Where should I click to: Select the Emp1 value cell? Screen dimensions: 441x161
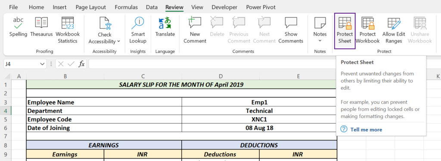point(259,102)
